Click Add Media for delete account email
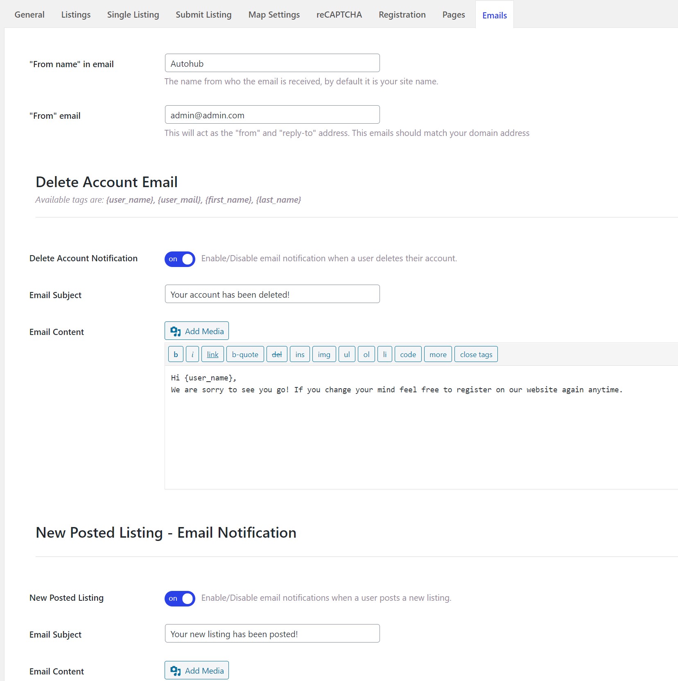 point(197,331)
